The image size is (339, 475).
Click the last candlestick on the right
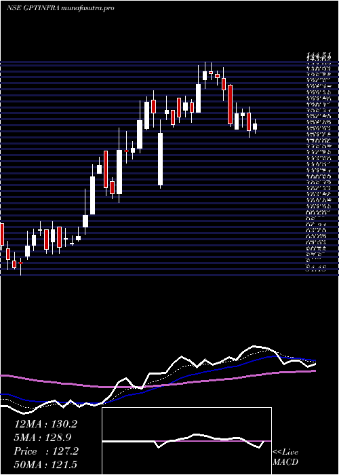[255, 126]
